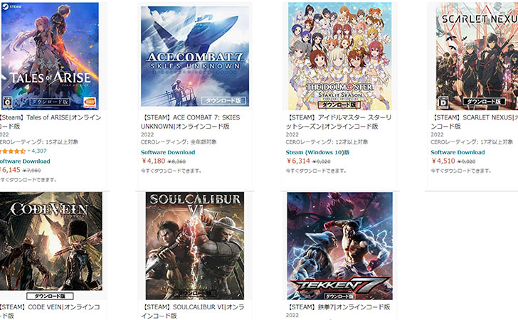Click the ¥4,180 price of Ace Combat 7
Viewport: 518px width, 320px height.
coord(153,161)
